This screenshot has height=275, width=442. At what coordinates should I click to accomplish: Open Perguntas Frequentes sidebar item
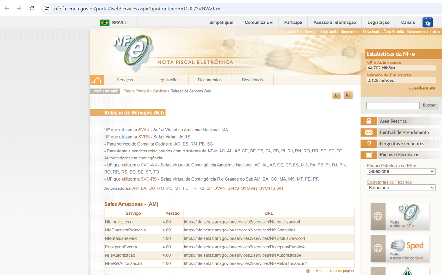(x=402, y=144)
